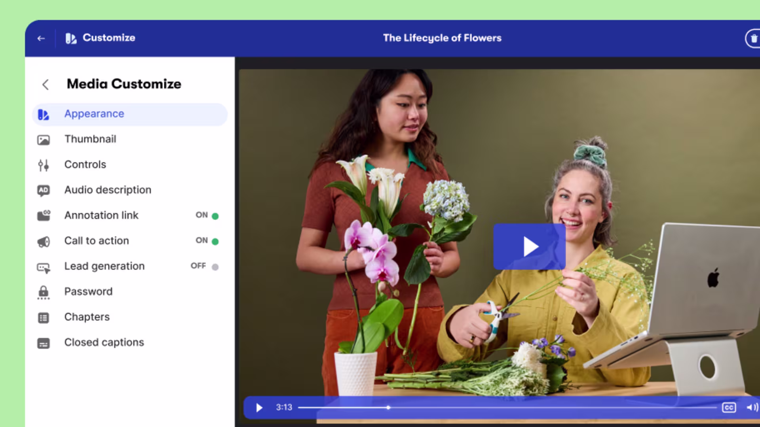Click the Chapters list icon
Viewport: 760px width, 427px height.
coord(44,317)
